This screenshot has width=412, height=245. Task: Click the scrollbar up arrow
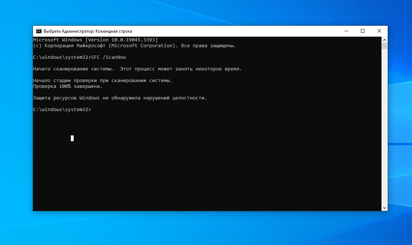[x=384, y=40]
